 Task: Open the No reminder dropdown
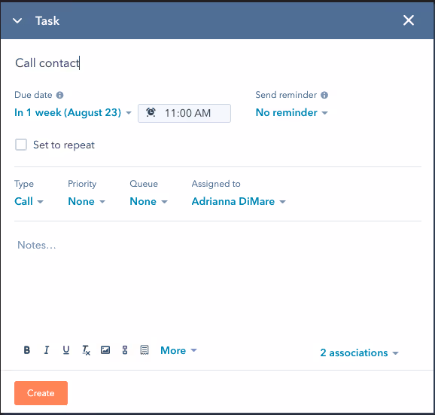pyautogui.click(x=291, y=112)
